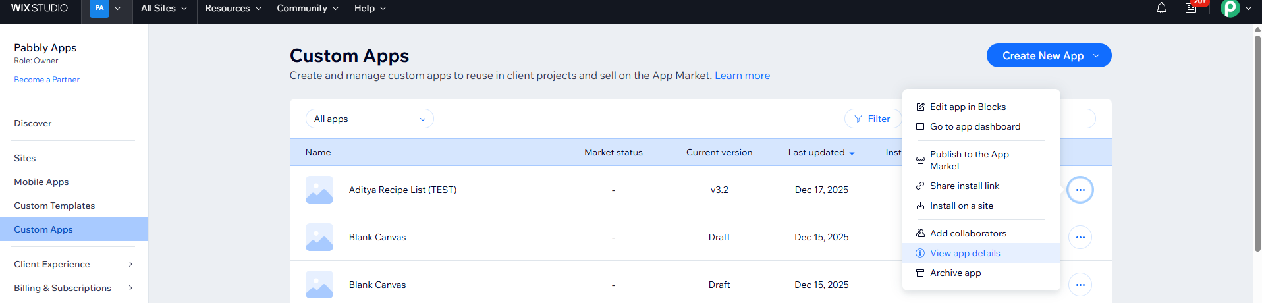
Task: Open more actions for Aditya Recipe List
Action: (x=1080, y=190)
